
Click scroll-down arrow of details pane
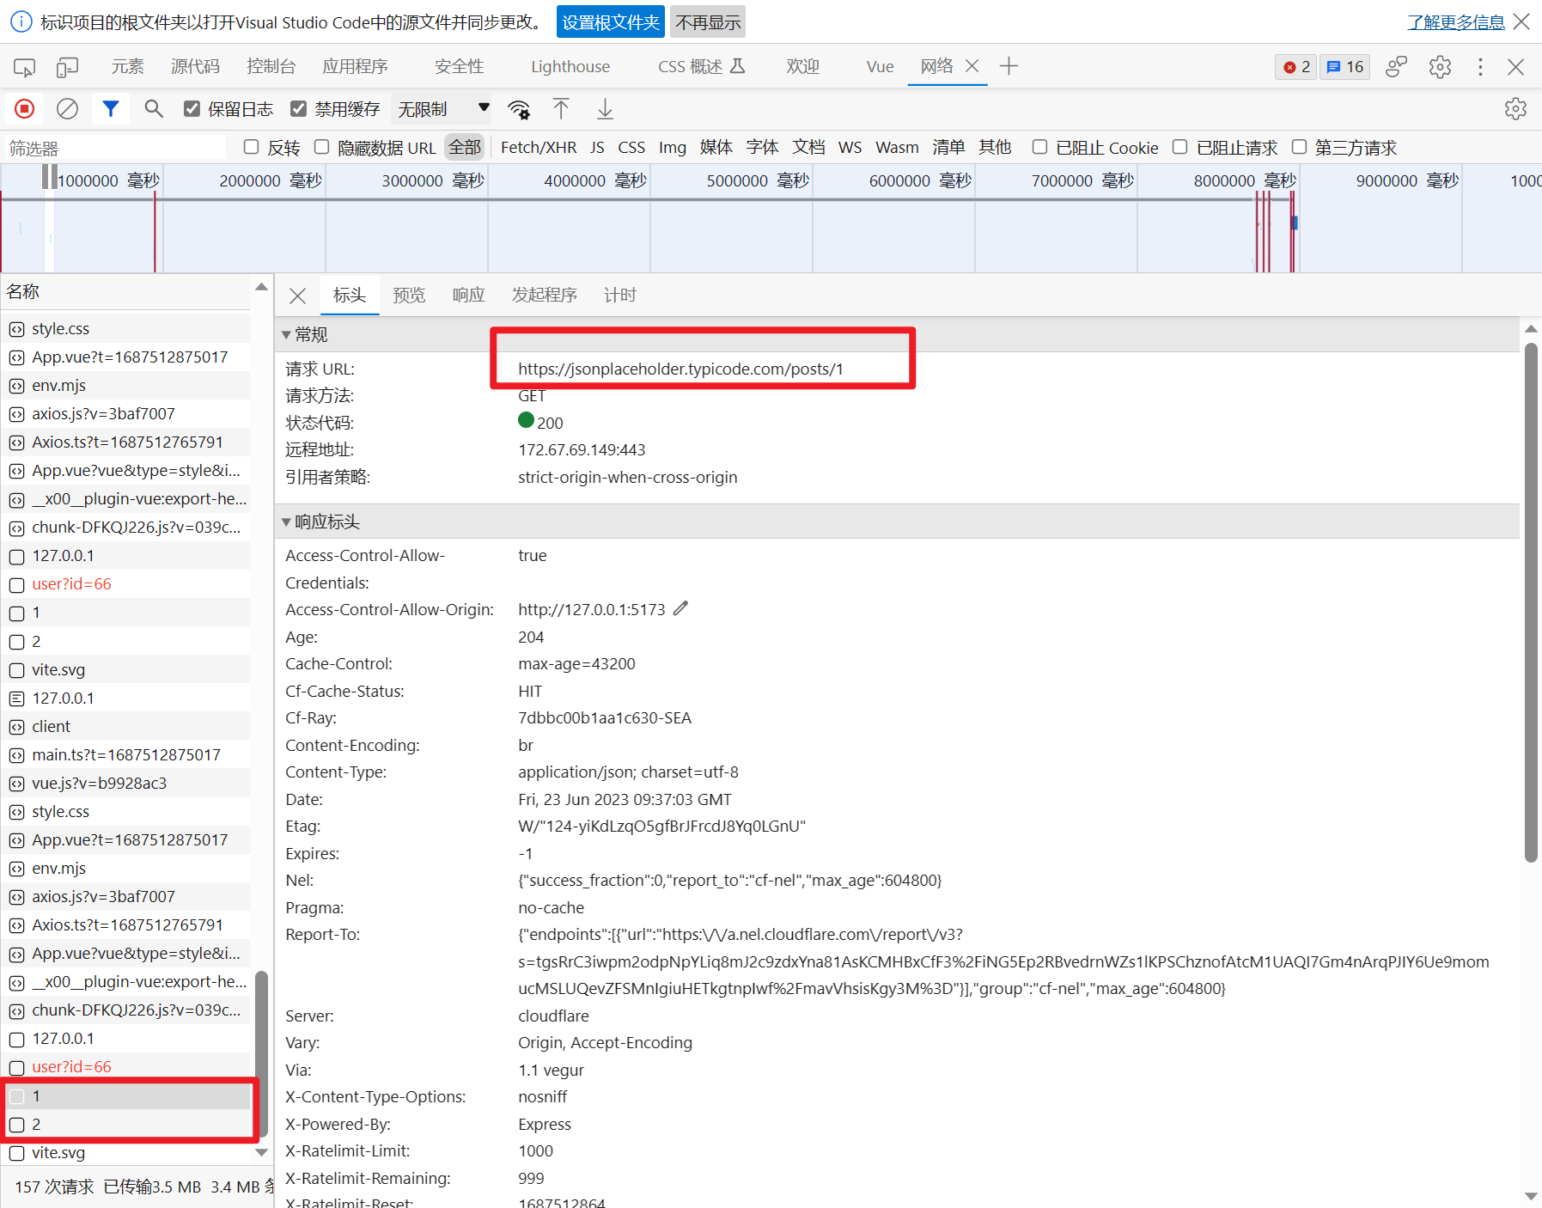[1531, 1196]
